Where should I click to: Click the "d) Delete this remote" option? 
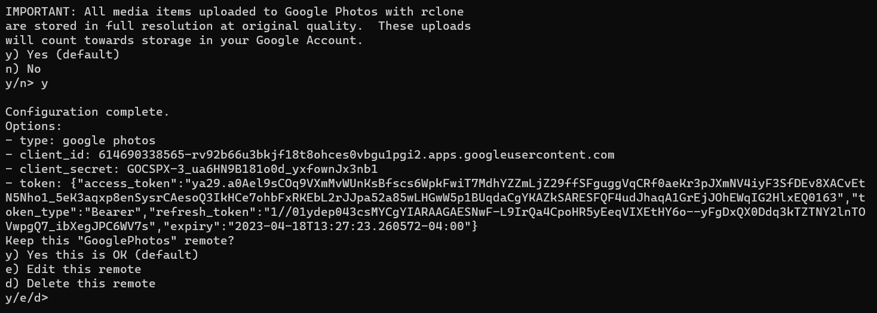pyautogui.click(x=80, y=284)
